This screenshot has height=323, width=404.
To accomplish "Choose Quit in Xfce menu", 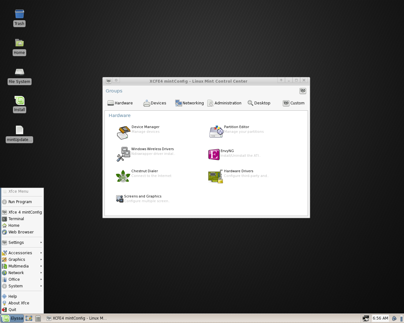I will click(22, 310).
